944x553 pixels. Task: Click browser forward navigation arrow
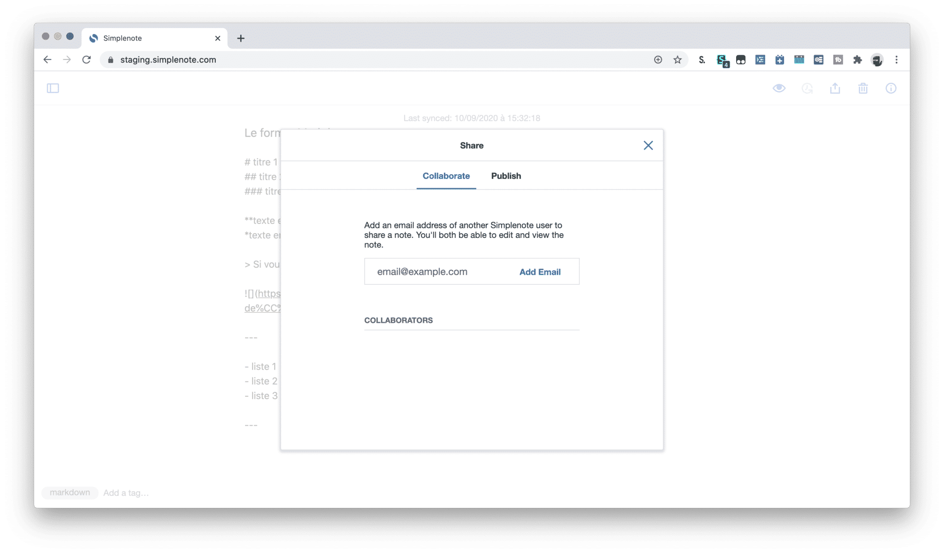pos(67,59)
